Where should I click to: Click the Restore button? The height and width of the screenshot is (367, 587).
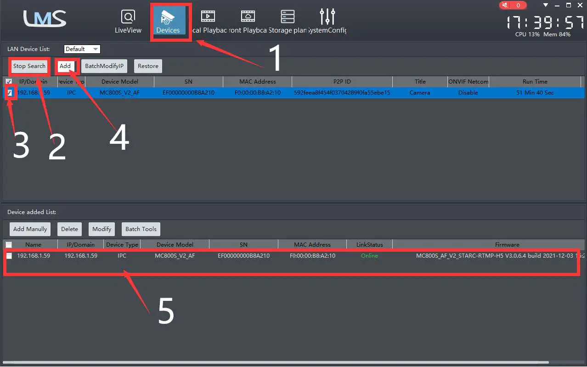[x=148, y=66]
